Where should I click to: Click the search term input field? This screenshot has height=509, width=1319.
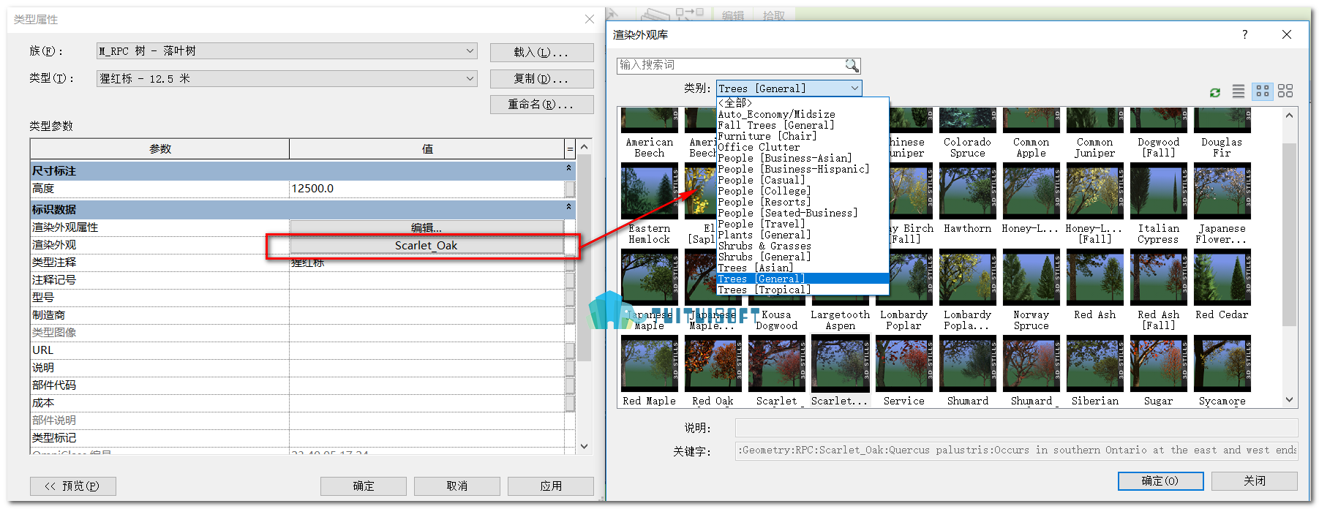[x=732, y=65]
